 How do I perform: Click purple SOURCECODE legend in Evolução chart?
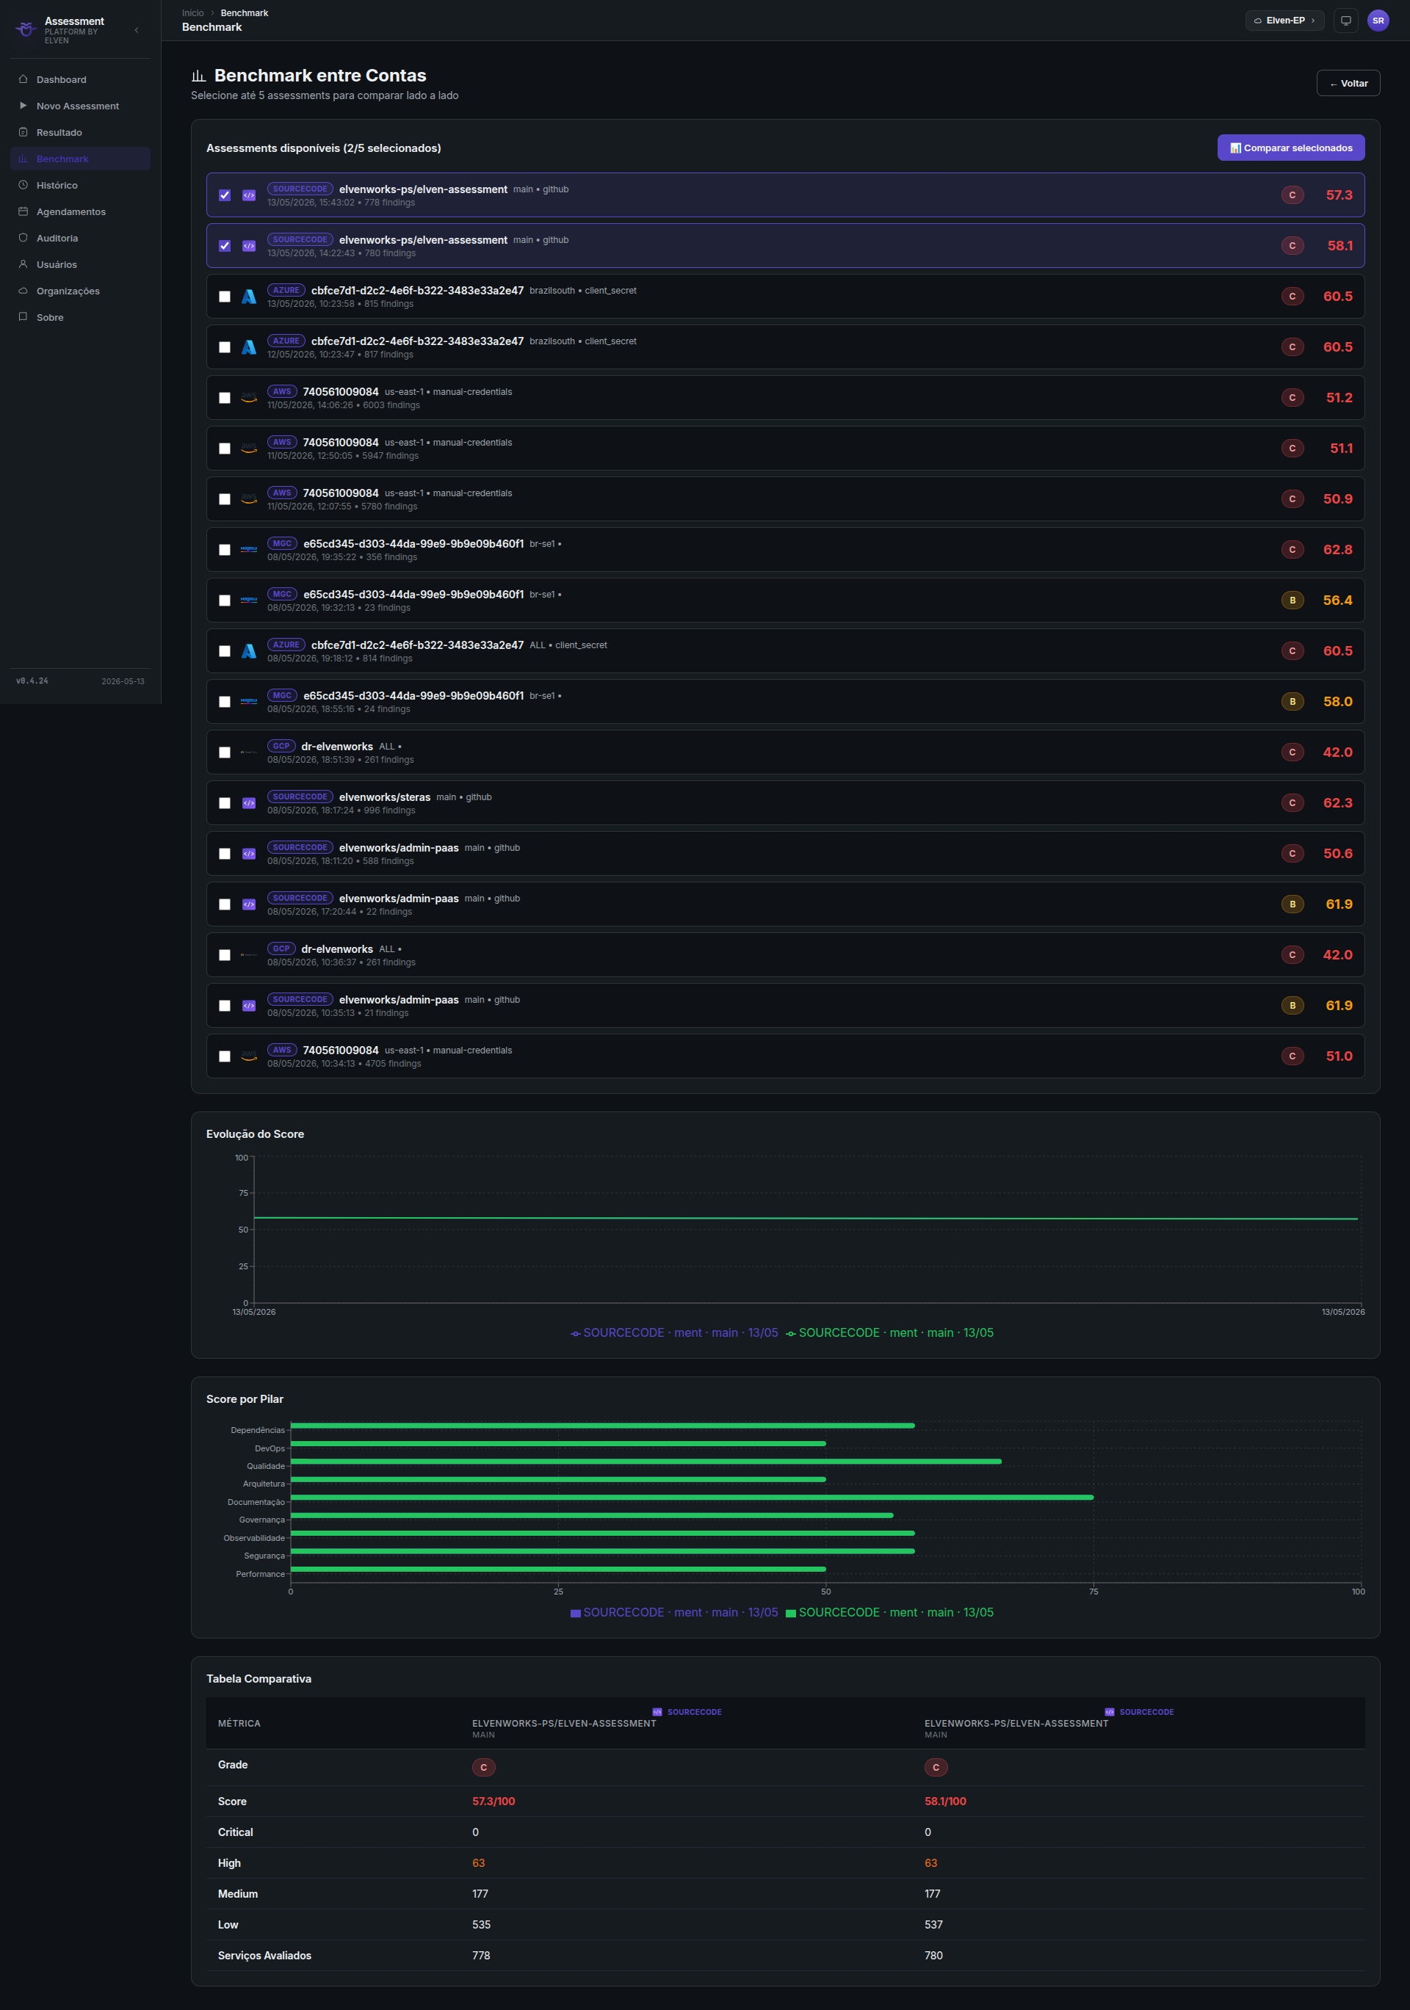pos(674,1333)
